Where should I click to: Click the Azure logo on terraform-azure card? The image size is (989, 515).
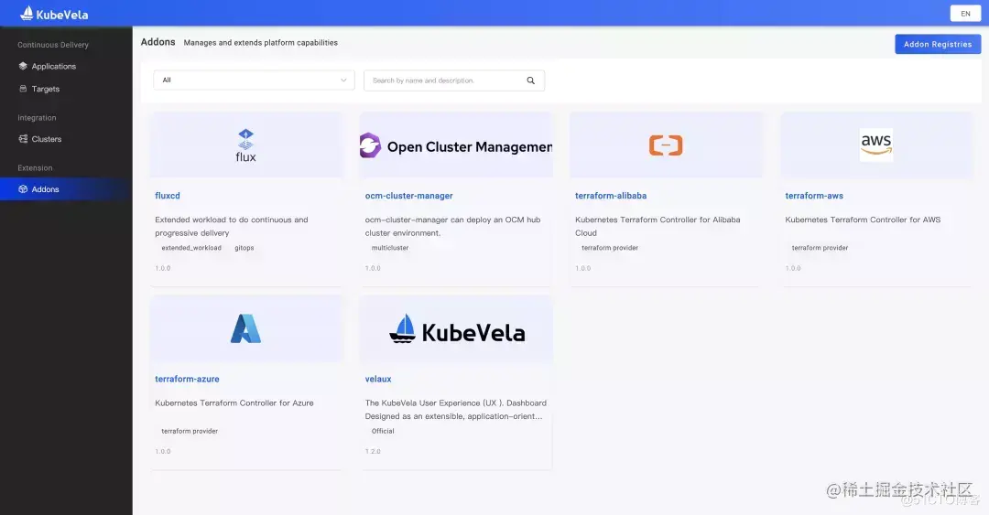pos(246,328)
